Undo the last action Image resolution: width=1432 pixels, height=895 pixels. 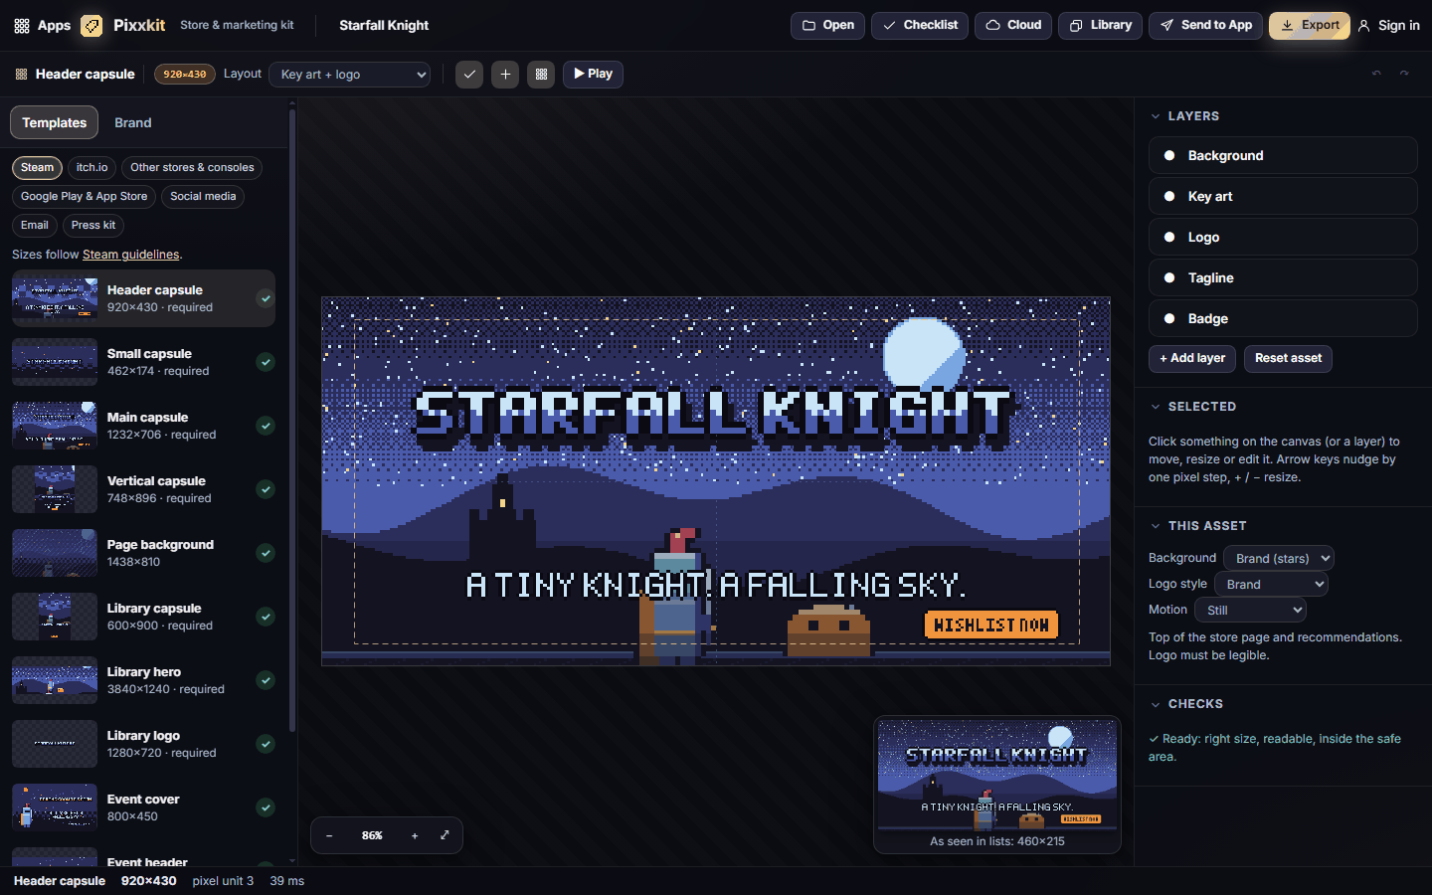tap(1376, 74)
